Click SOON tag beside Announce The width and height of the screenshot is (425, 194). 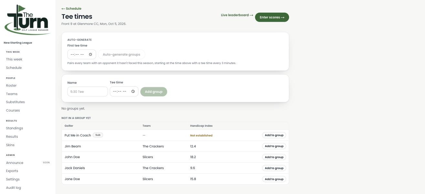(x=46, y=163)
